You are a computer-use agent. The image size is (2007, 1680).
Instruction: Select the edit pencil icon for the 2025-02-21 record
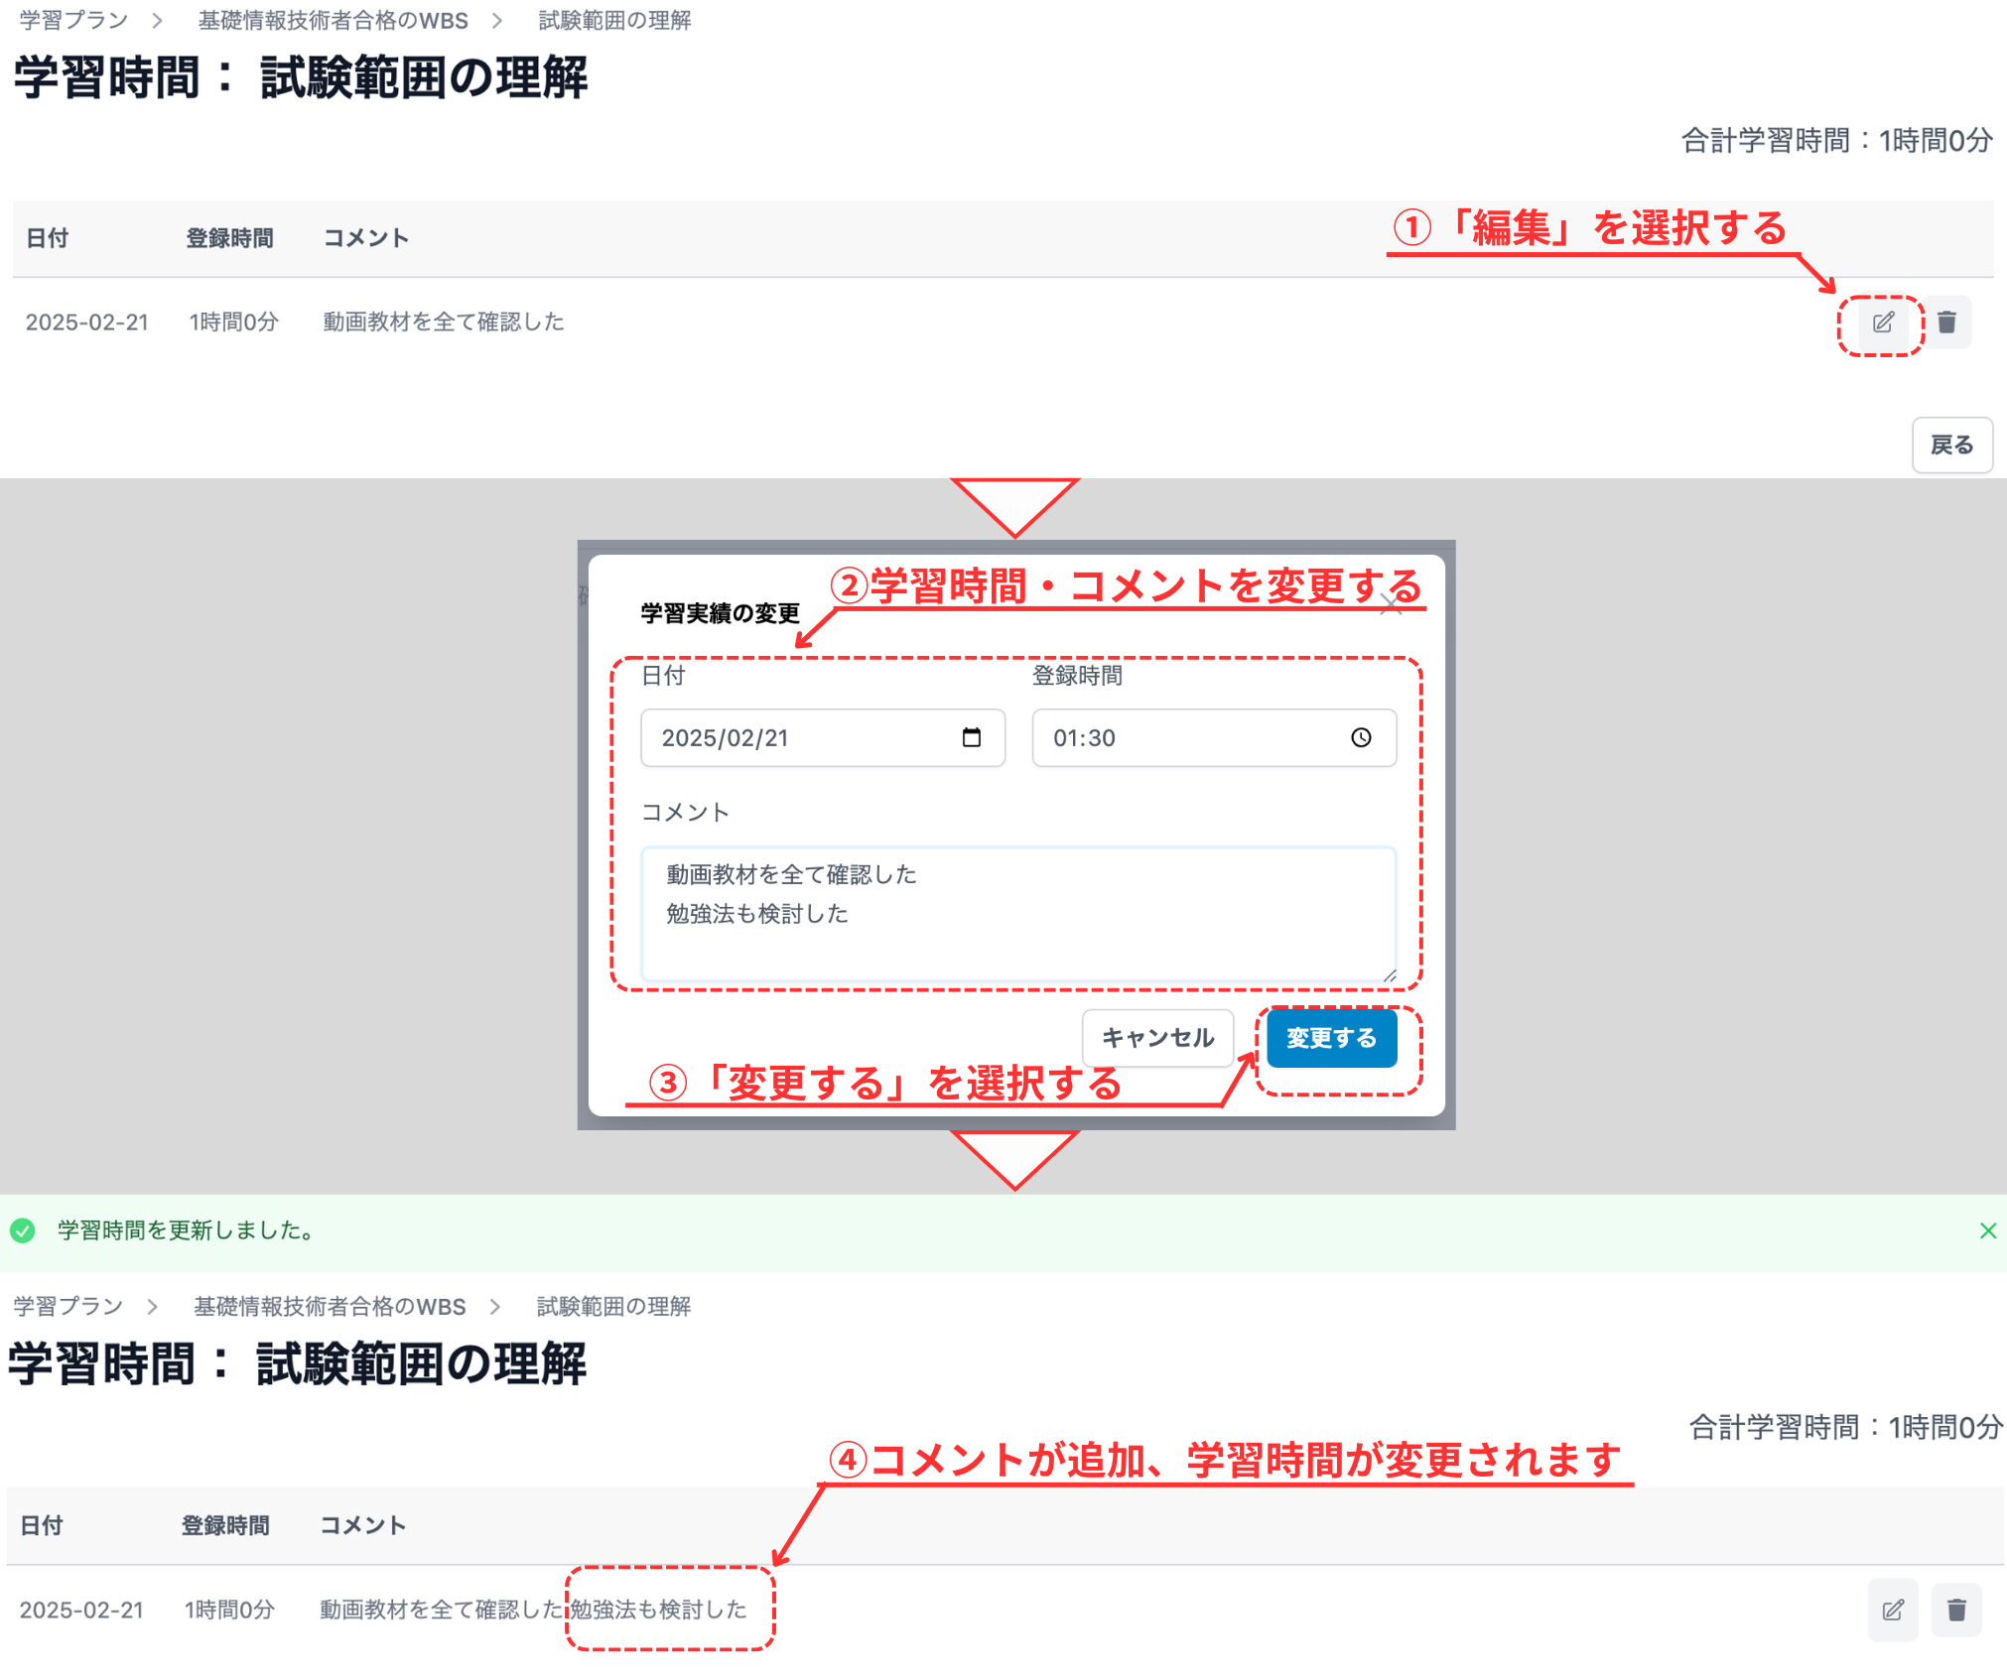(x=1881, y=322)
